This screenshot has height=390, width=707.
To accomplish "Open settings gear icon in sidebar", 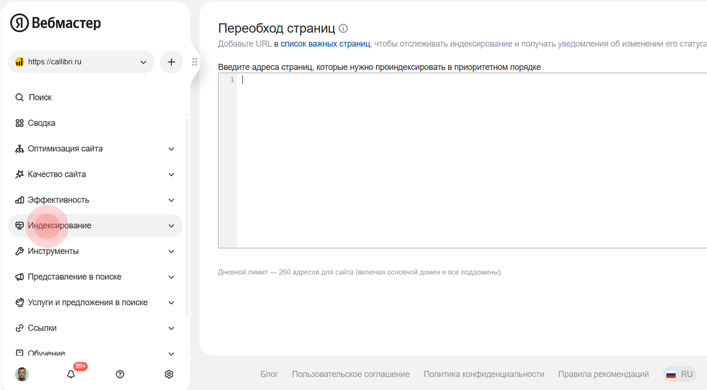I will (x=169, y=374).
